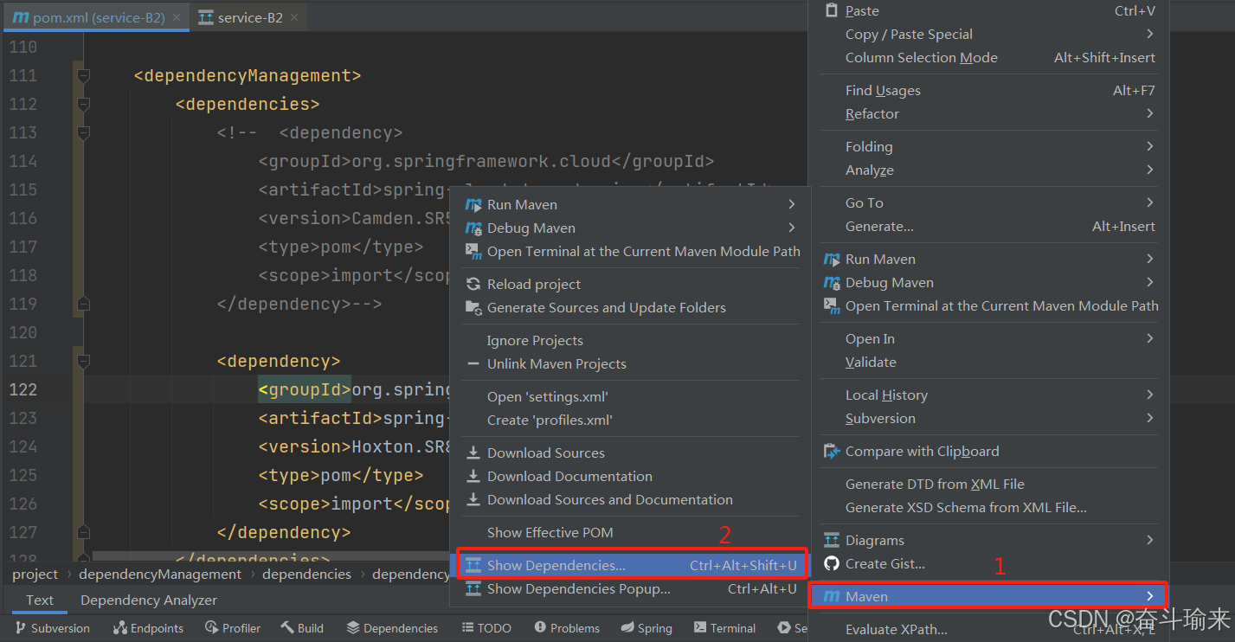Image resolution: width=1235 pixels, height=642 pixels.
Task: Open the Subversion tool window
Action: tap(51, 629)
